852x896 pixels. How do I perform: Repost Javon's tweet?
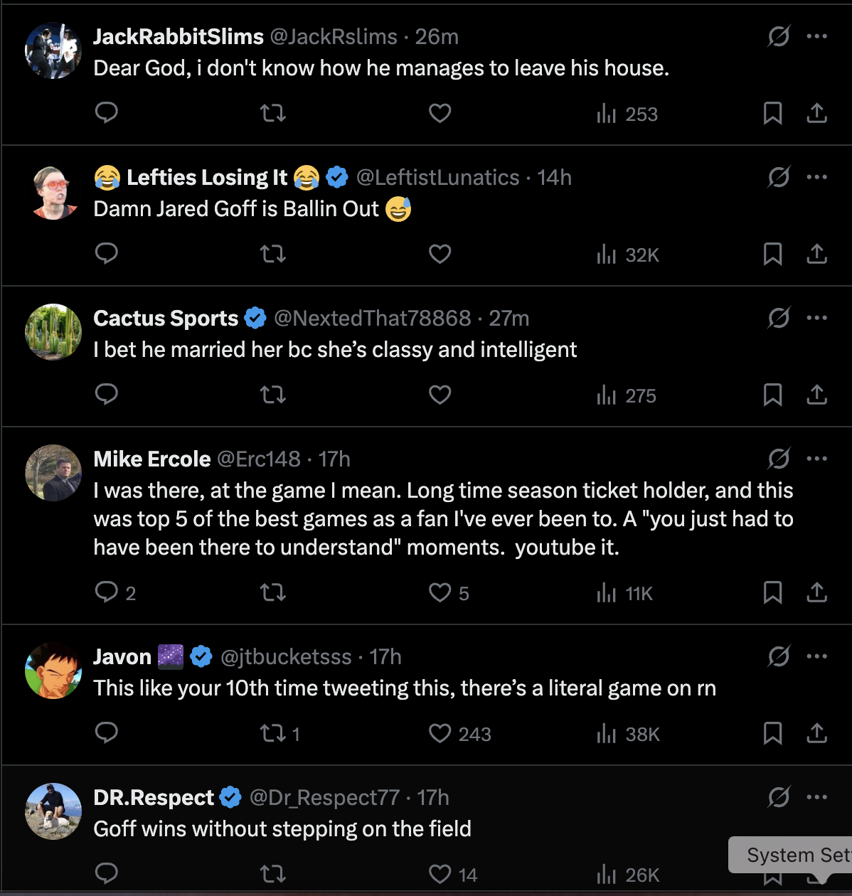(273, 733)
